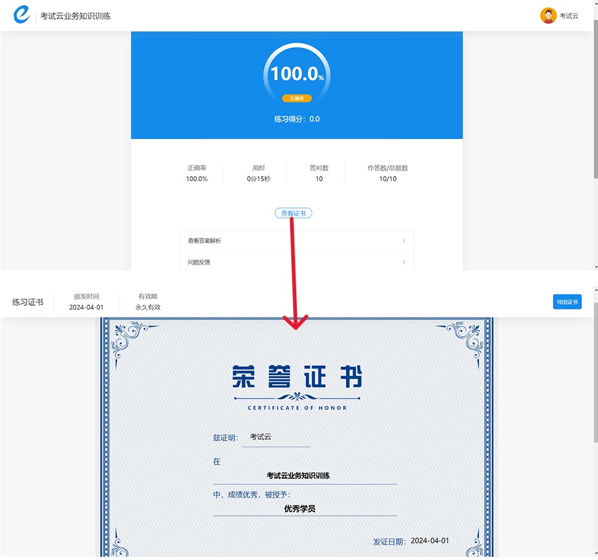This screenshot has height=560, width=598.
Task: Click the blue 导出证书 button
Action: pos(567,302)
